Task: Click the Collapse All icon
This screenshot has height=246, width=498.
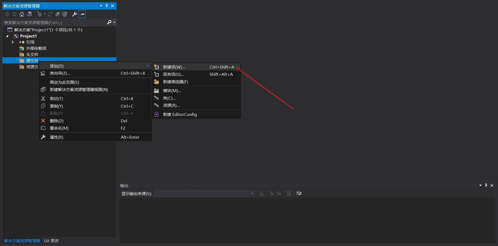Action: click(57, 14)
